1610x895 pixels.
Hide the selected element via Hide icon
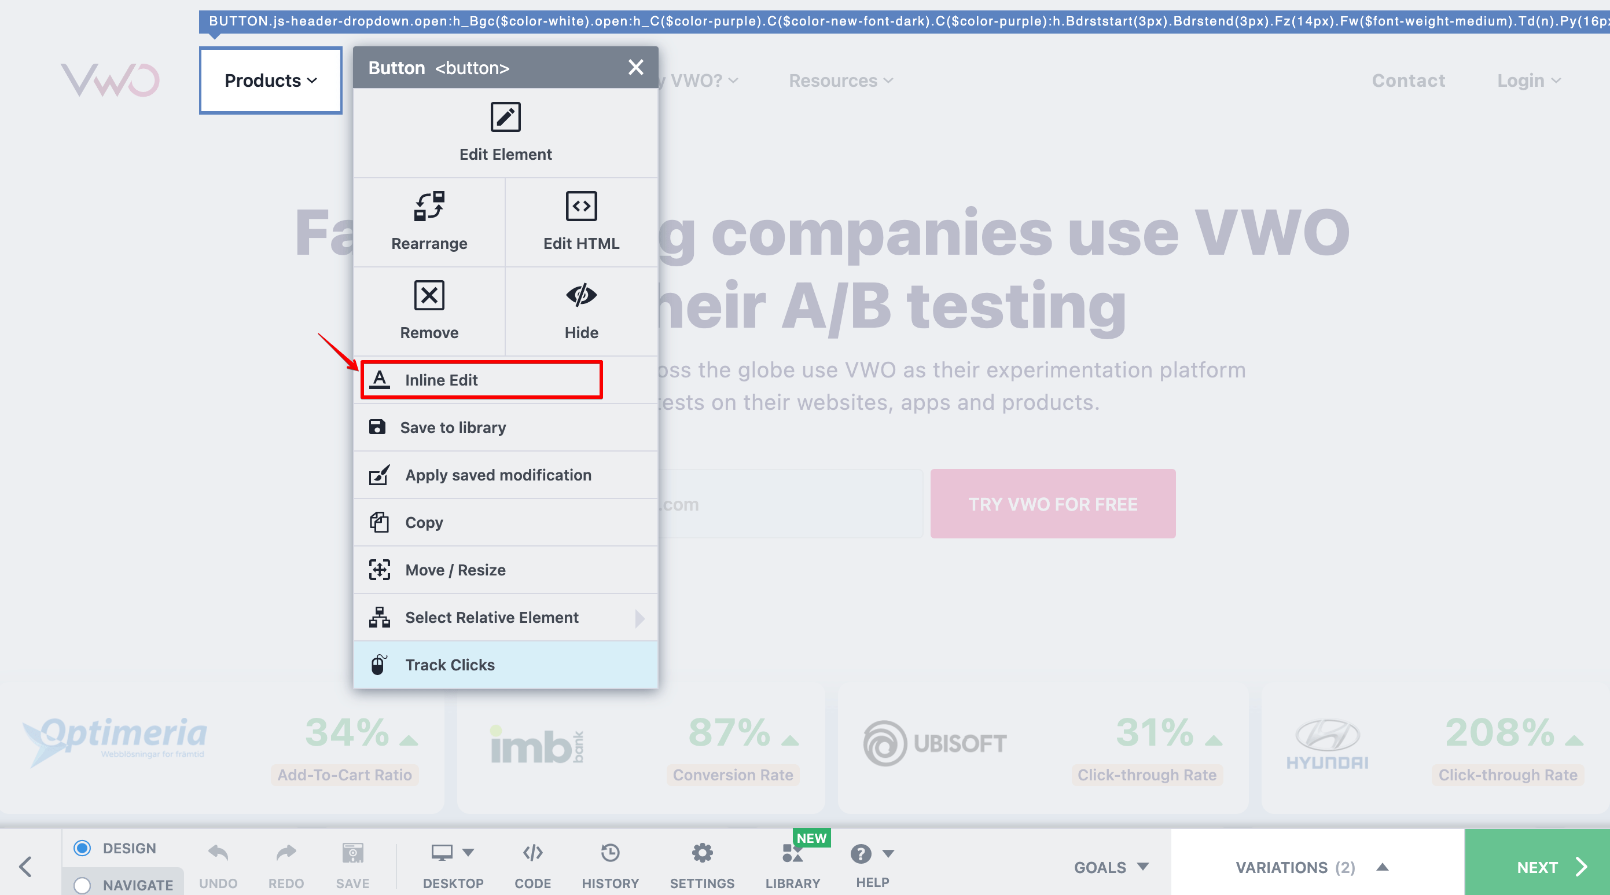tap(580, 296)
